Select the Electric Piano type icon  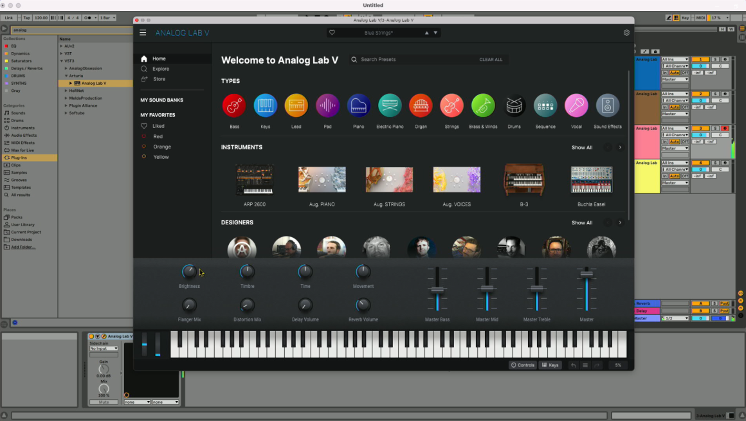pyautogui.click(x=390, y=105)
